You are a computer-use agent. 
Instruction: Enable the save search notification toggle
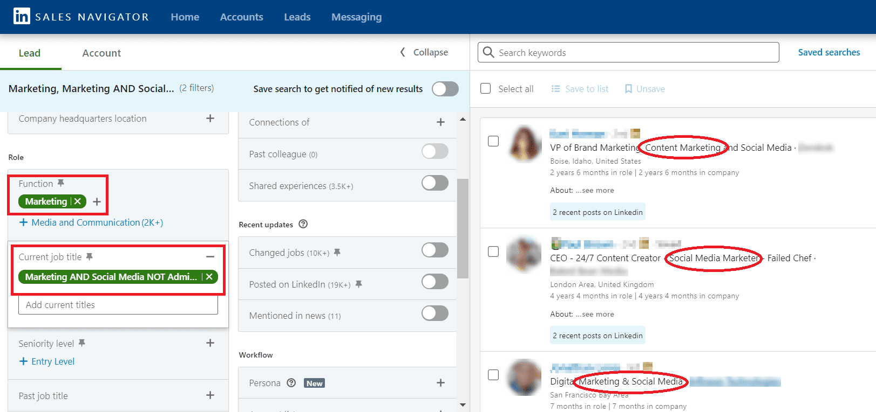445,89
